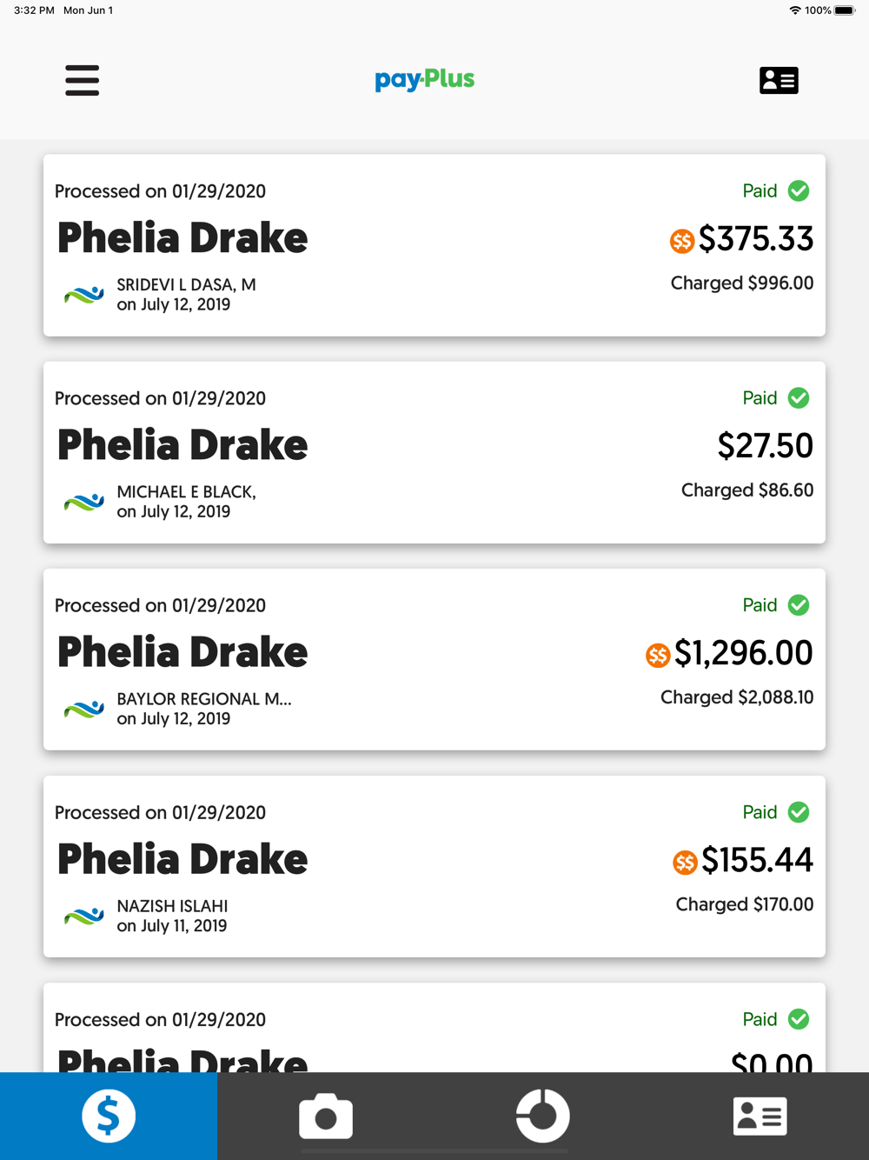
Task: Open the progress circle tab
Action: pyautogui.click(x=543, y=1116)
